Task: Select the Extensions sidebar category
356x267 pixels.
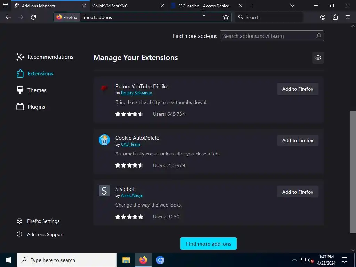Action: pos(35,74)
